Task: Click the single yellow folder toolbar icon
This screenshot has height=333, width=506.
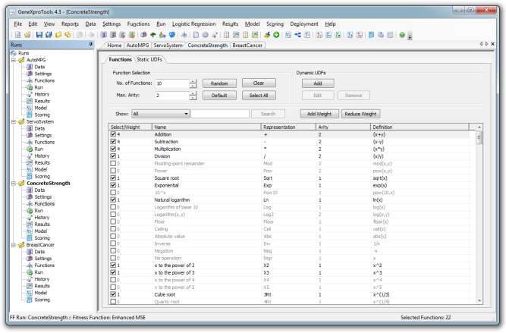Action: (58, 35)
